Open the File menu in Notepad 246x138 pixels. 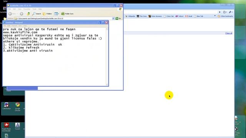pyautogui.click(x=5, y=26)
